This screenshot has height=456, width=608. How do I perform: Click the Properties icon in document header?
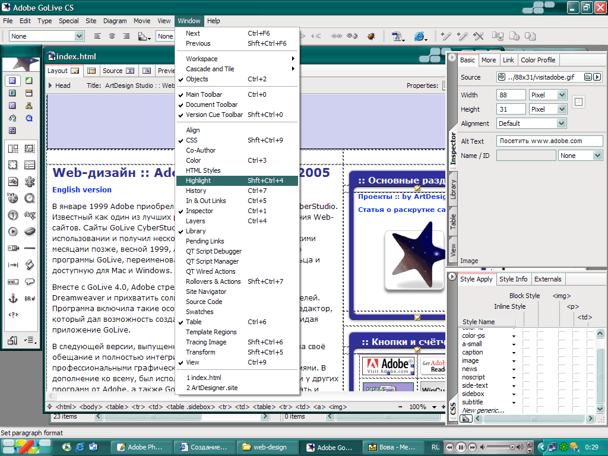coord(444,85)
